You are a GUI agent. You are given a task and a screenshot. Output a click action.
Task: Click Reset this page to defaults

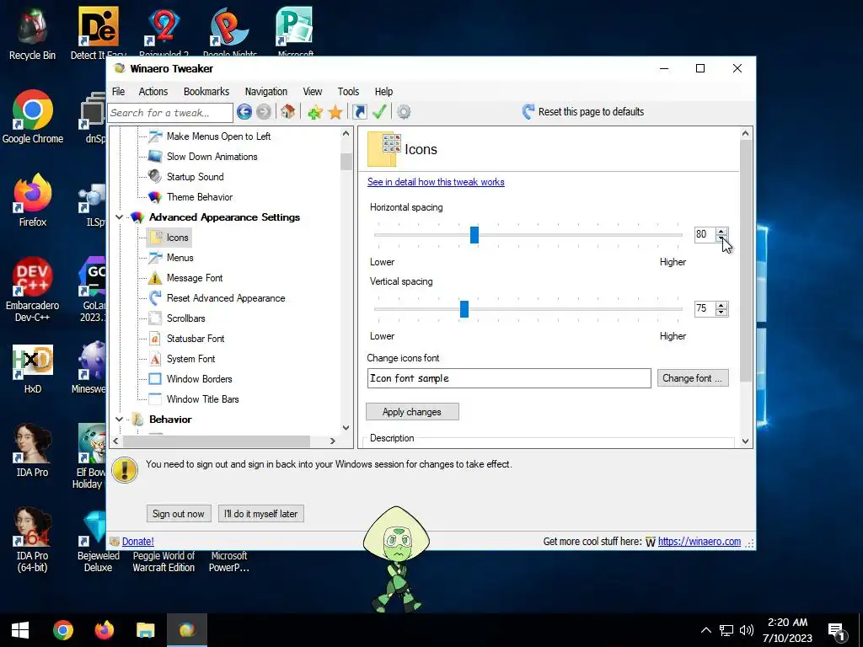click(583, 112)
